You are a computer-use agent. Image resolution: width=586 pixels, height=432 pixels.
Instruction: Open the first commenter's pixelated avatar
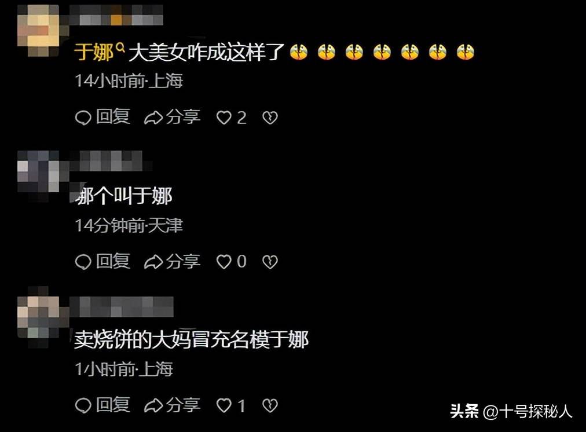click(x=38, y=30)
